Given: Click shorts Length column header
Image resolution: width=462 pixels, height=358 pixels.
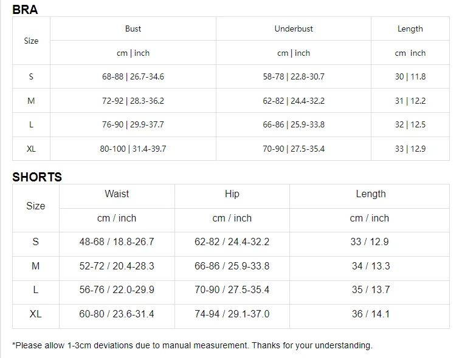Looking at the screenshot, I should [371, 194].
